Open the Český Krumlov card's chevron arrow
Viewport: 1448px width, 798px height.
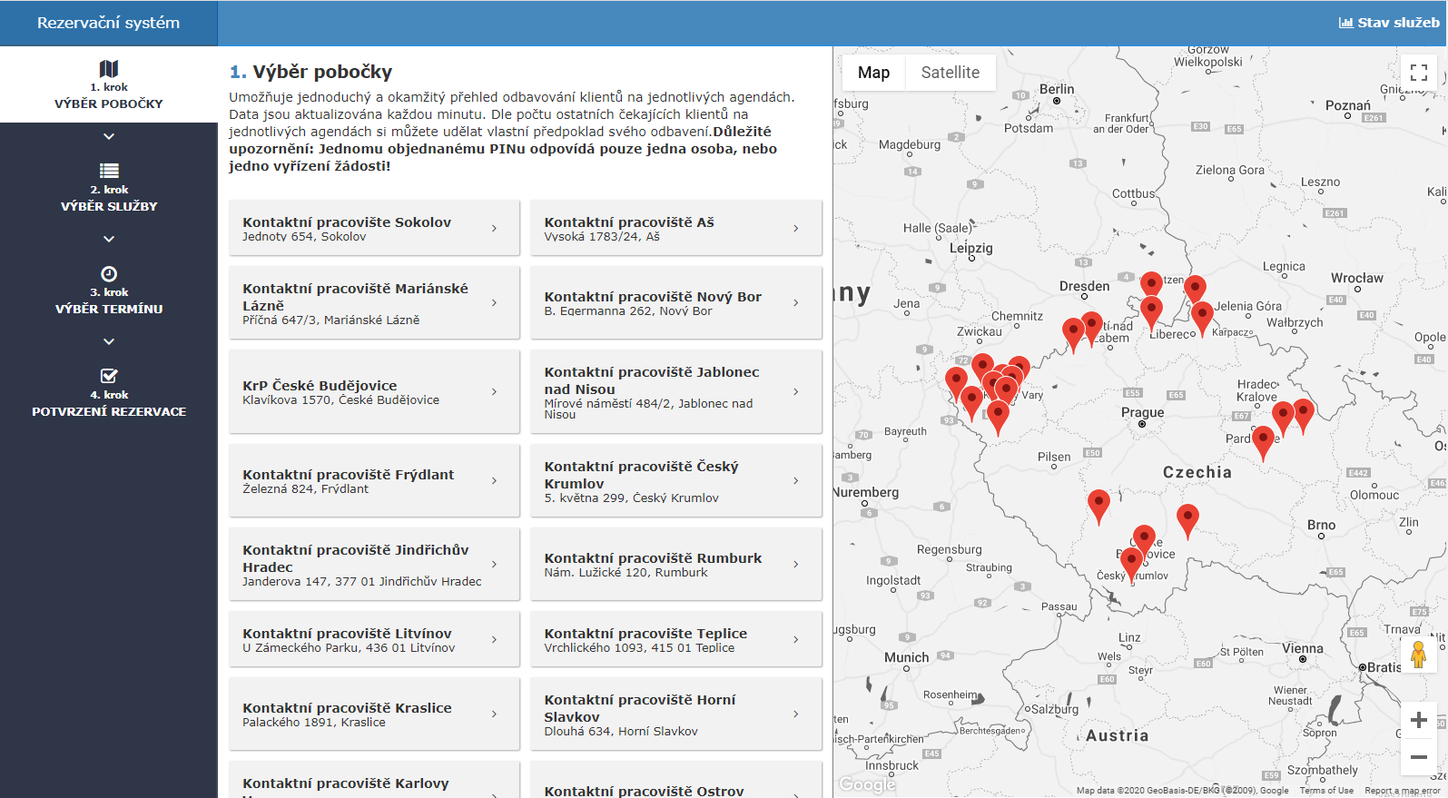click(x=796, y=480)
